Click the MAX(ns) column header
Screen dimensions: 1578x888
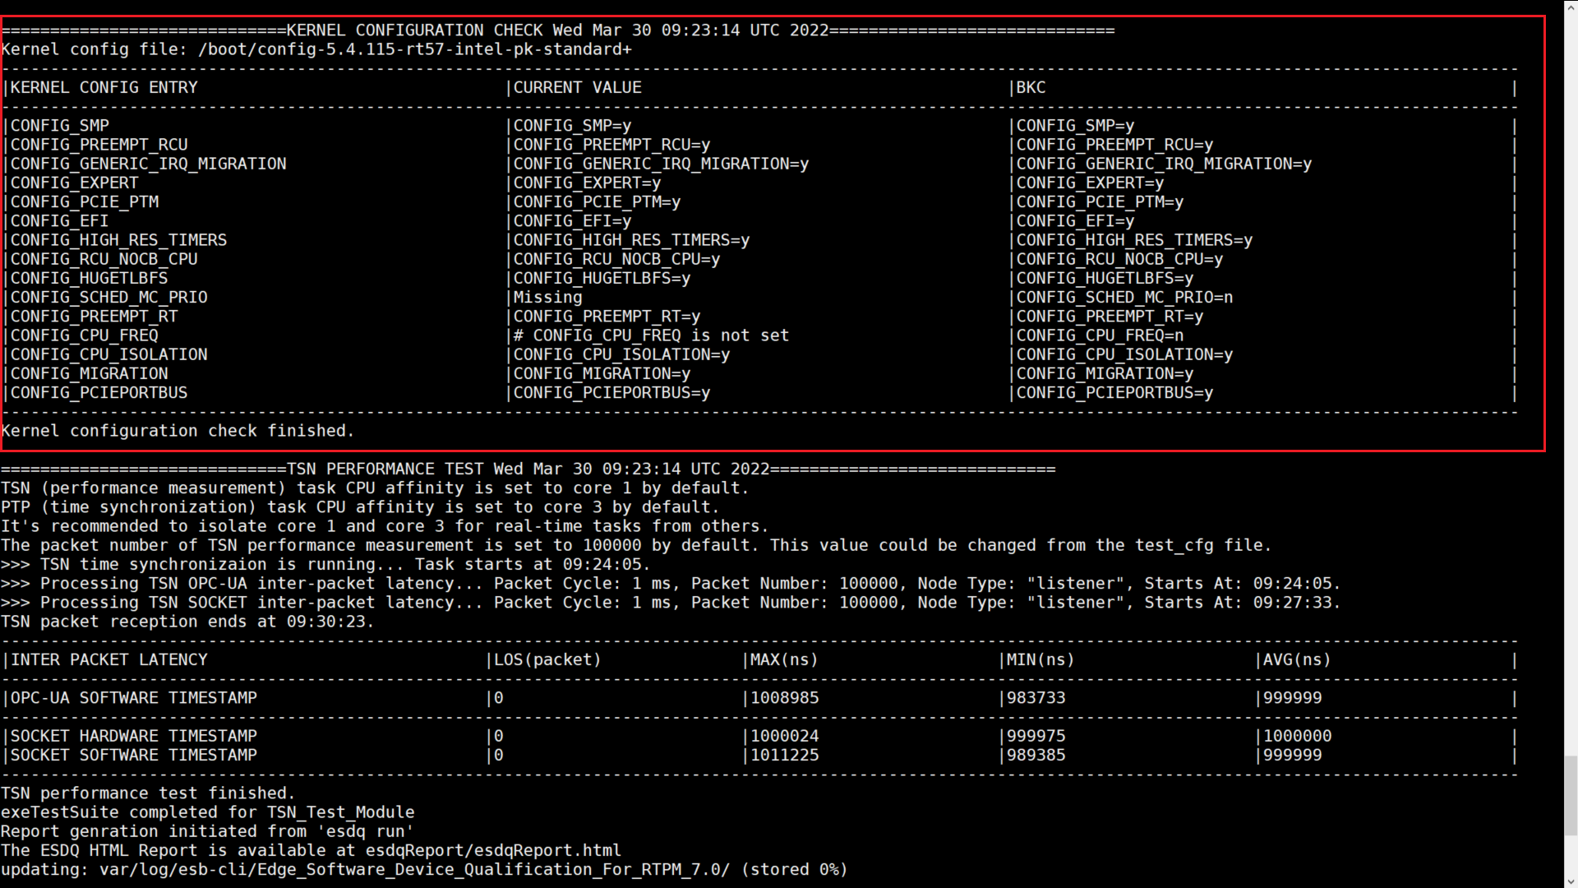tap(784, 659)
